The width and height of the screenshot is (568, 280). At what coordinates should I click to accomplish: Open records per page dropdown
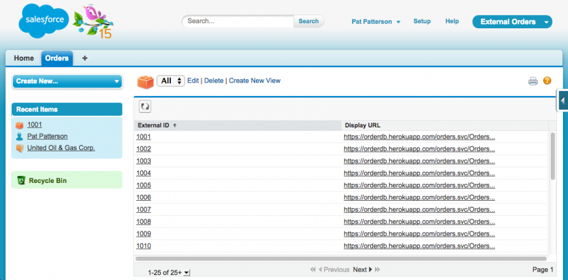[186, 273]
